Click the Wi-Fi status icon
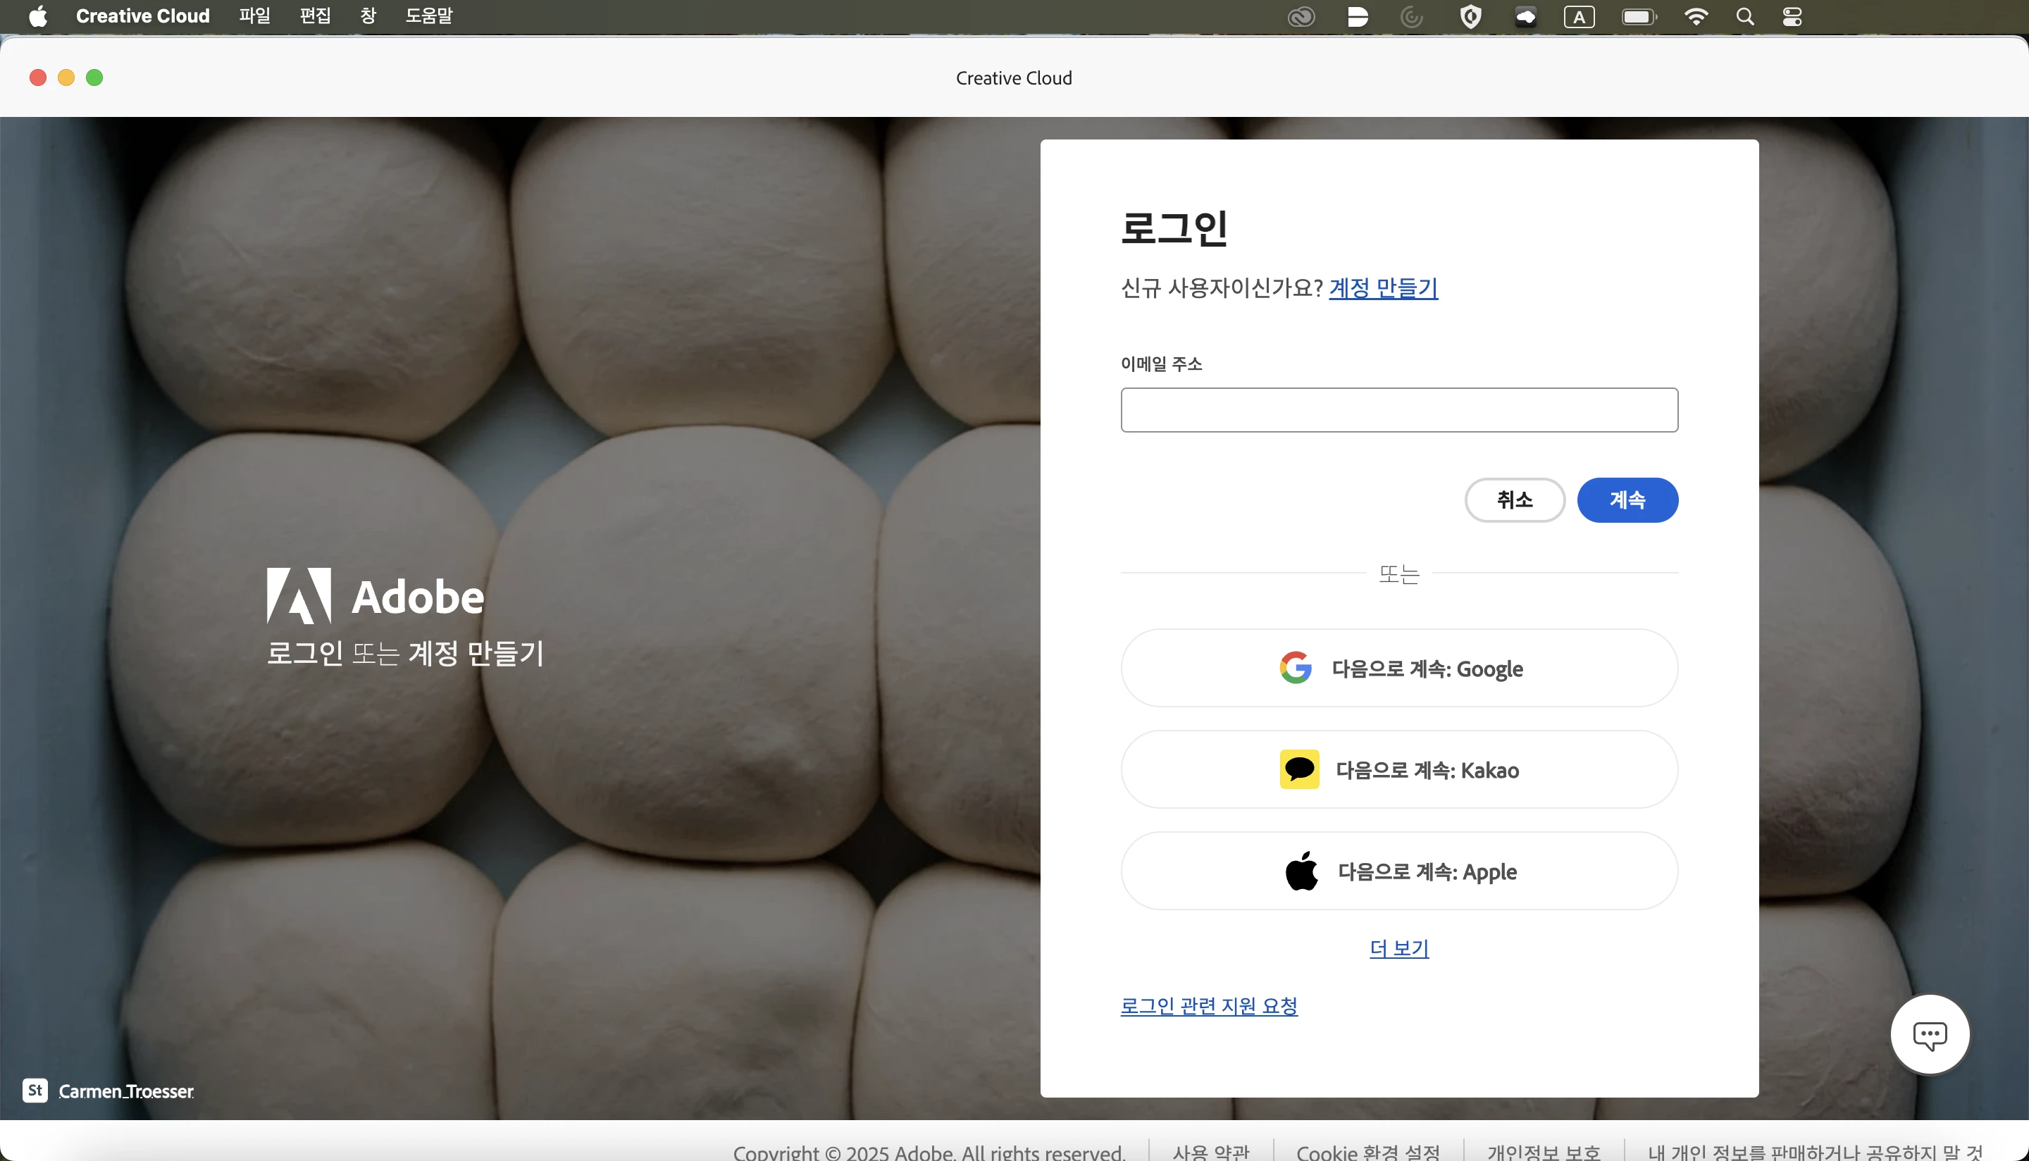 tap(1696, 17)
